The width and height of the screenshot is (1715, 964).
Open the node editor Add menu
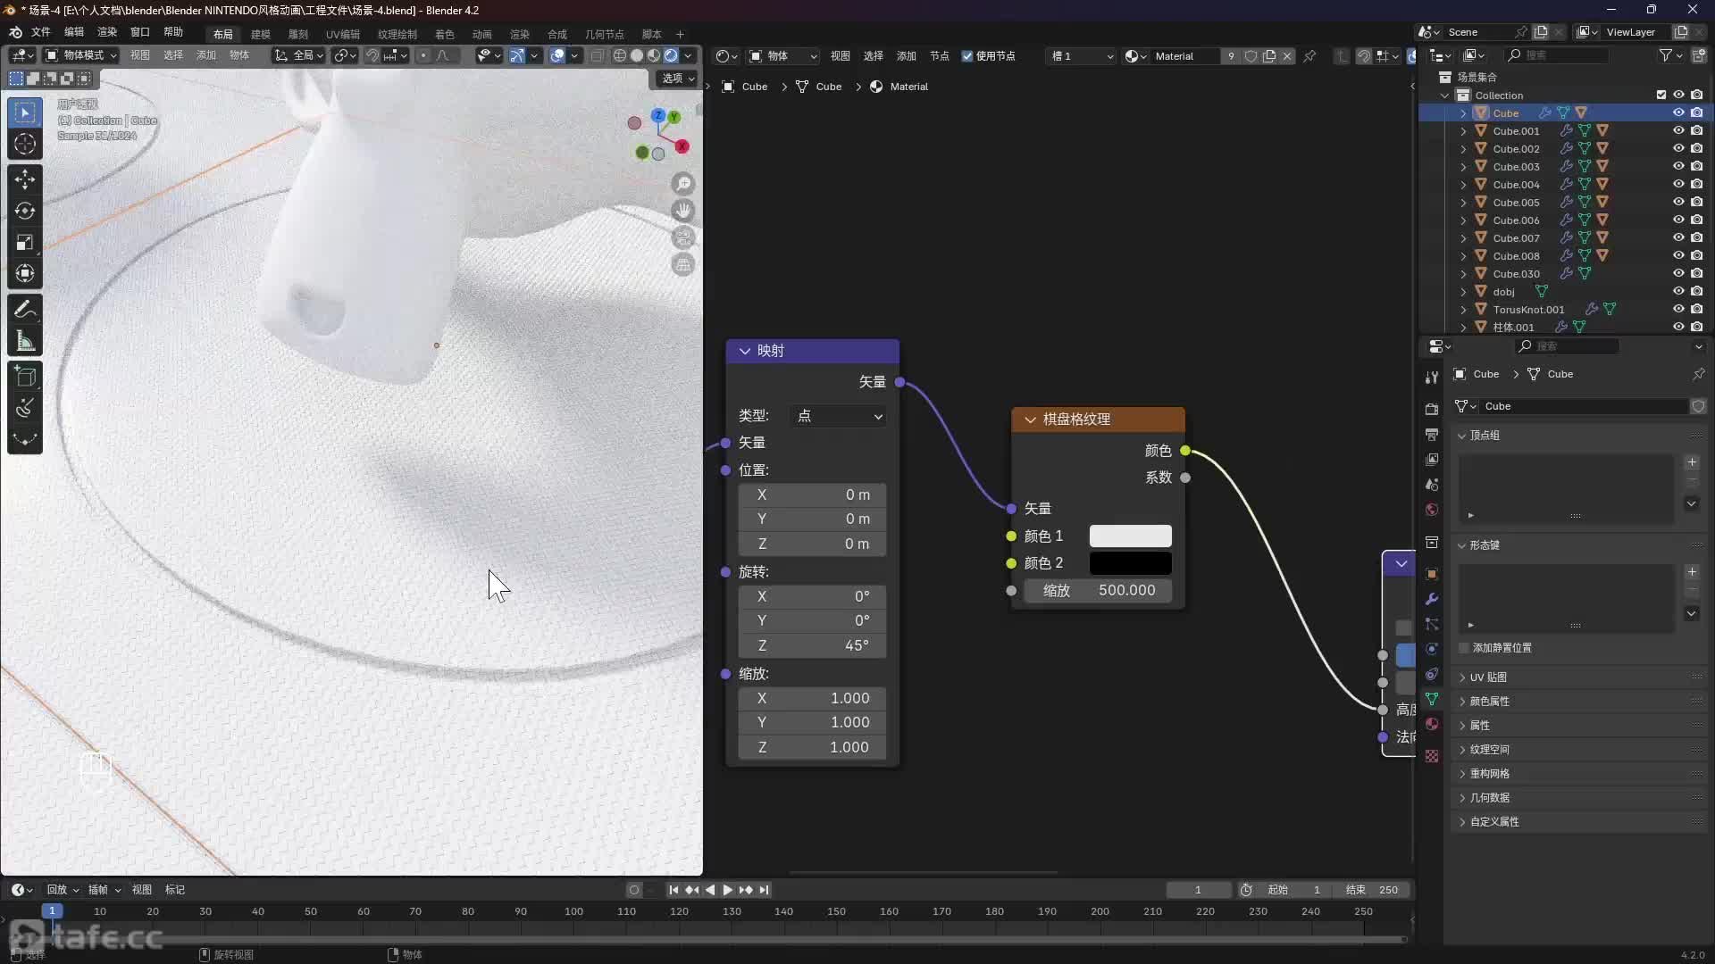coord(907,56)
